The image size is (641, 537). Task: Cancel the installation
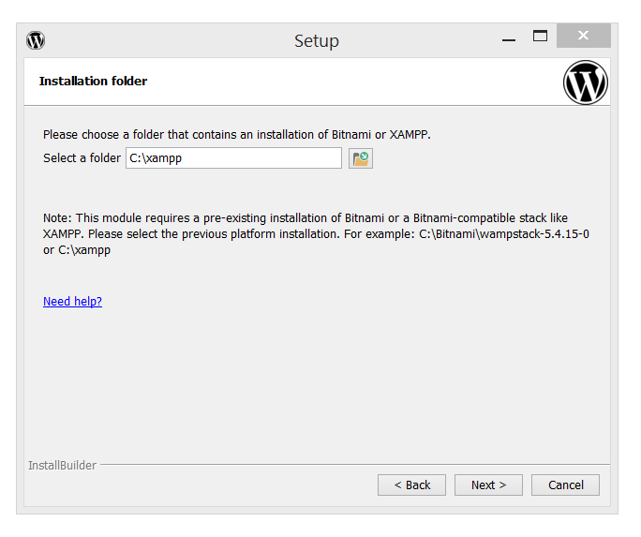tap(565, 485)
